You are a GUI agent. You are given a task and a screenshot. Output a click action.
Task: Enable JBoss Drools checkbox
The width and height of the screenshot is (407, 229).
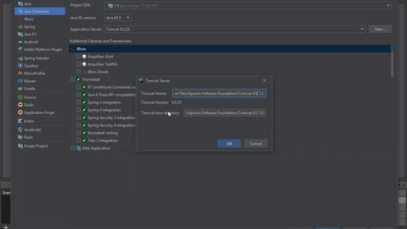click(x=78, y=71)
